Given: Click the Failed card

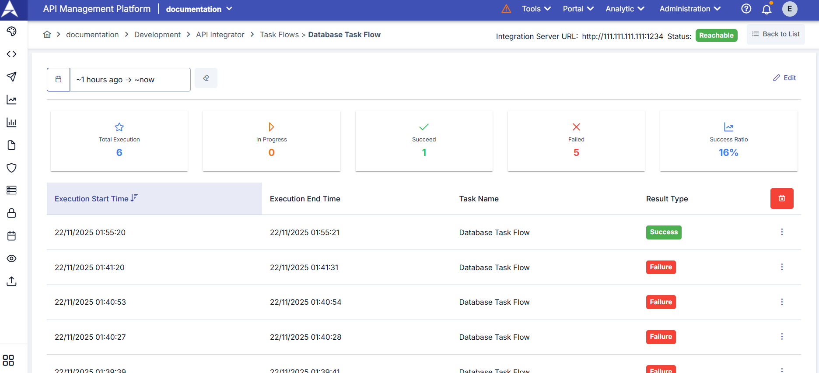Looking at the screenshot, I should coord(576,141).
